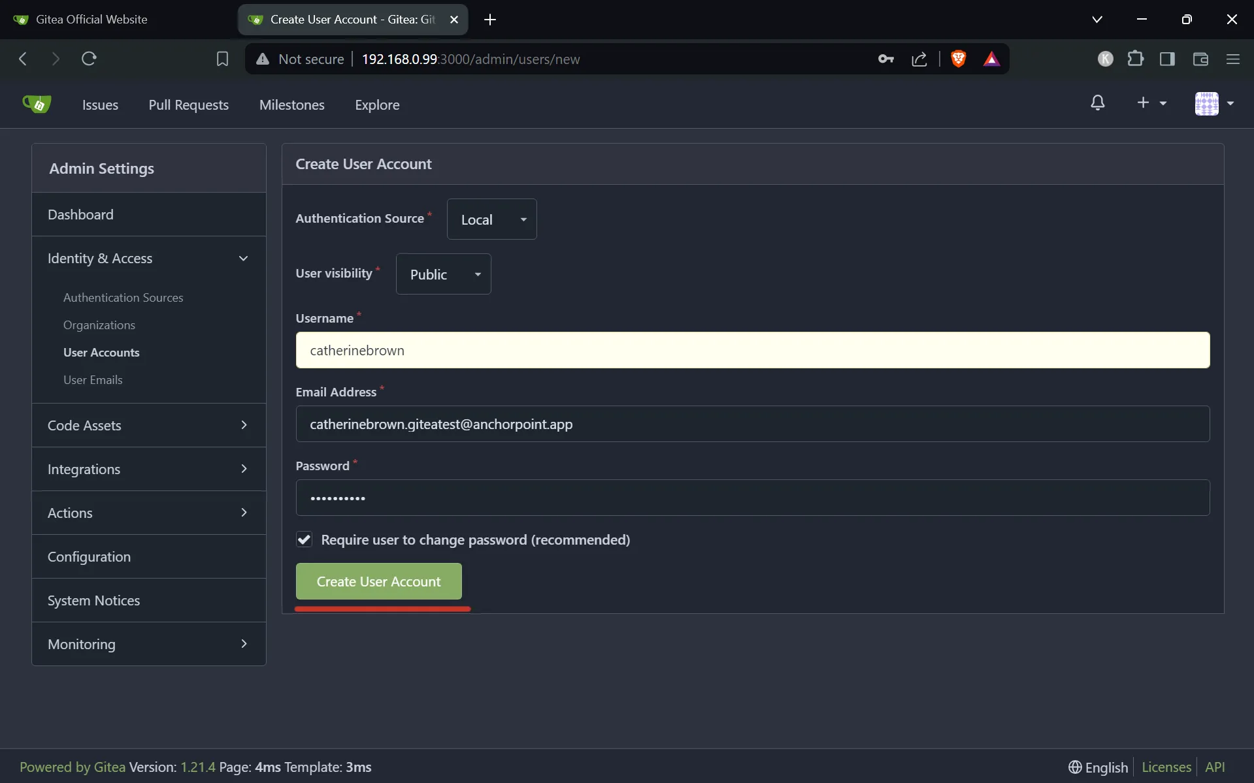Open the API footer link
This screenshot has height=783, width=1254.
coord(1215,767)
